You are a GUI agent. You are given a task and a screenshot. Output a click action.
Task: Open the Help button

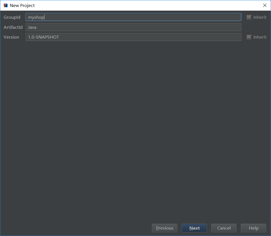(254, 228)
